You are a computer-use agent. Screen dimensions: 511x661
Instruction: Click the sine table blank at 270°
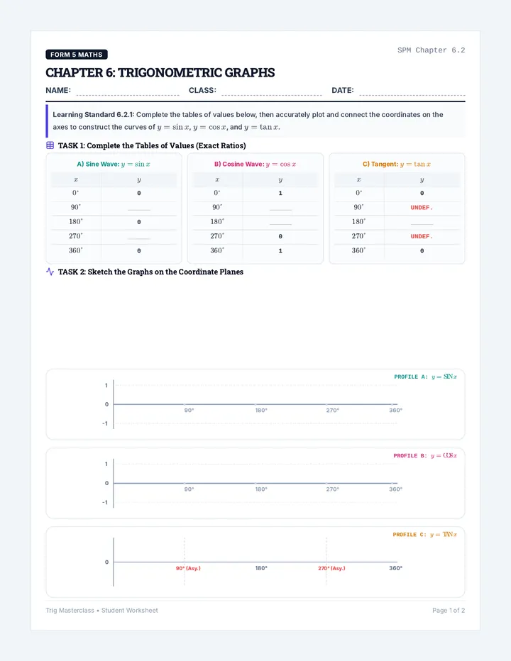click(139, 236)
